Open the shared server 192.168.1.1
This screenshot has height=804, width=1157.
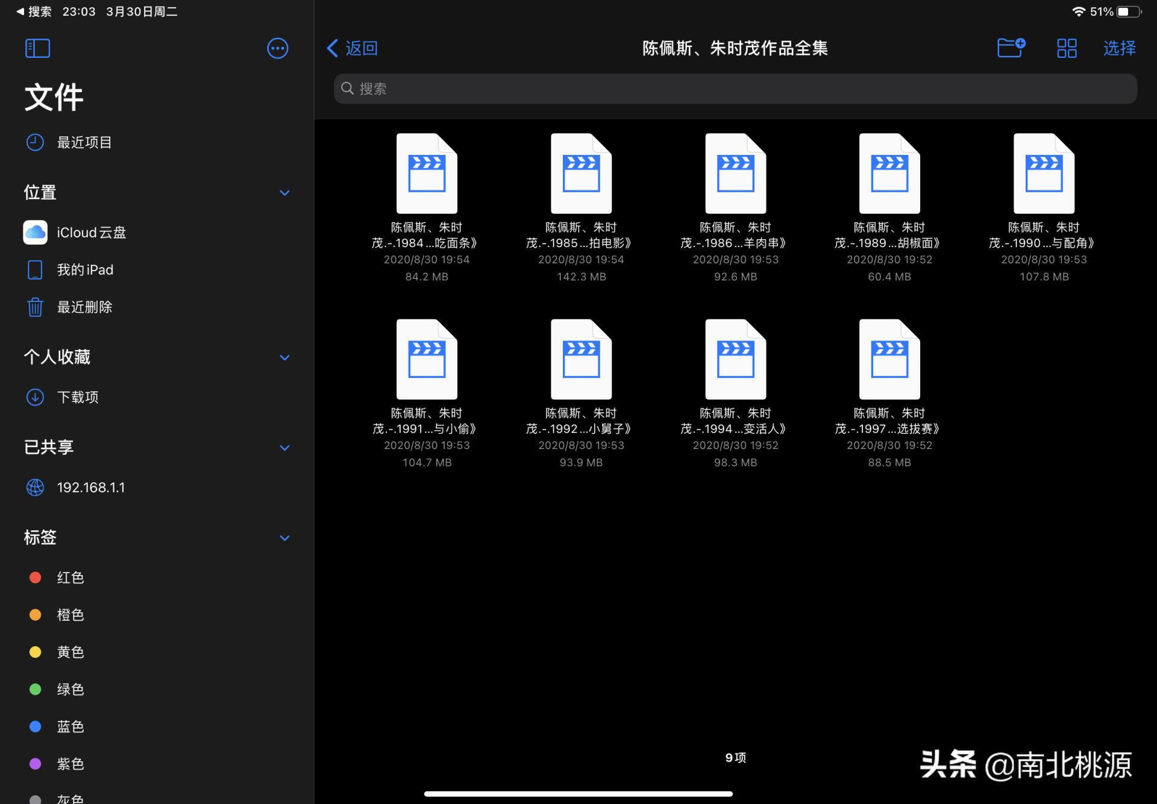91,487
